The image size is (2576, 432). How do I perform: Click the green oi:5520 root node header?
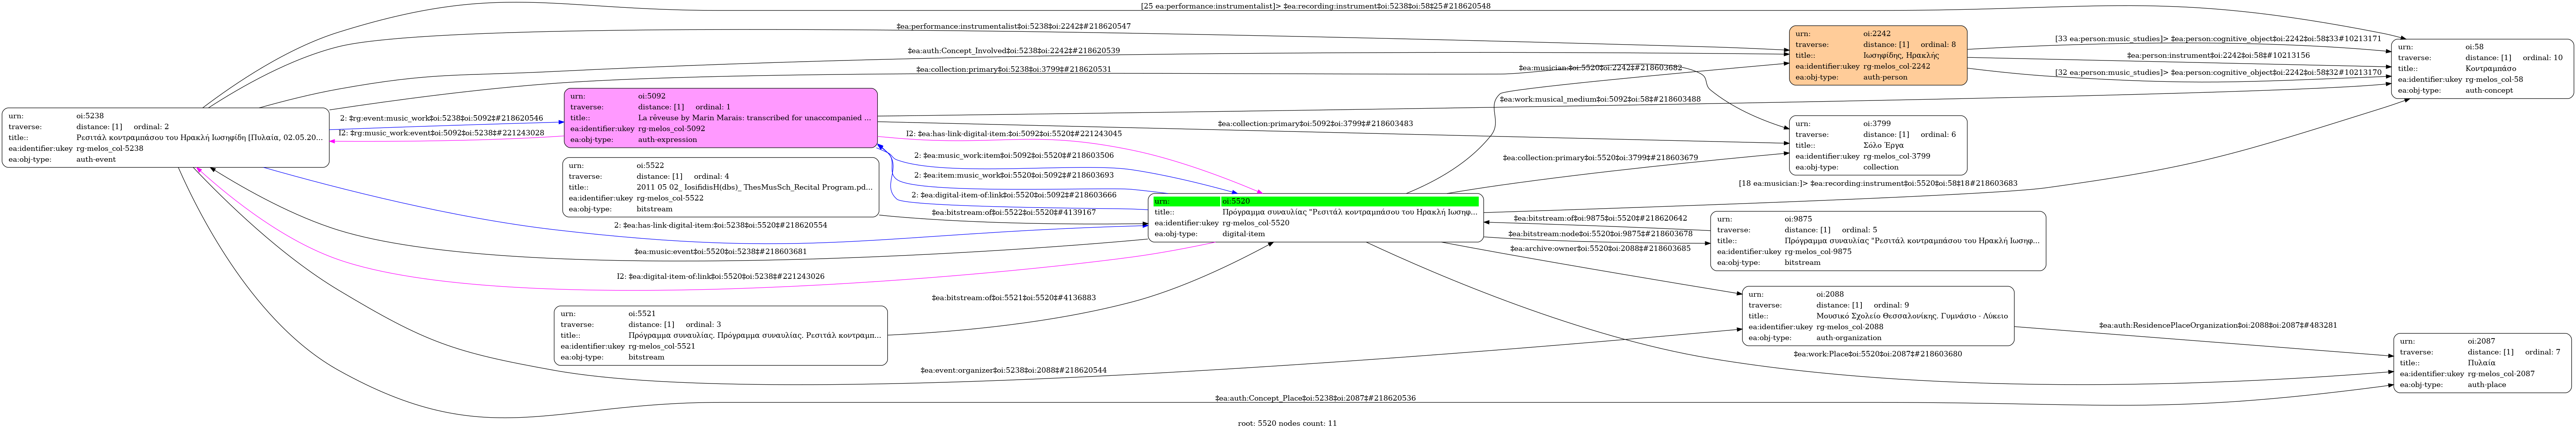pyautogui.click(x=1315, y=201)
